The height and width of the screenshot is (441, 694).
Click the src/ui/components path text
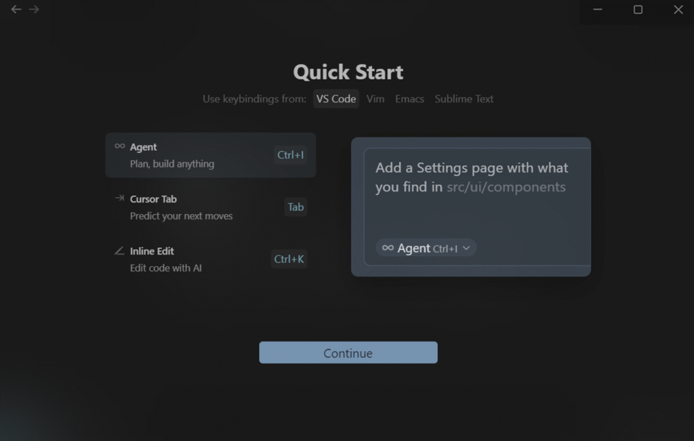coord(506,187)
